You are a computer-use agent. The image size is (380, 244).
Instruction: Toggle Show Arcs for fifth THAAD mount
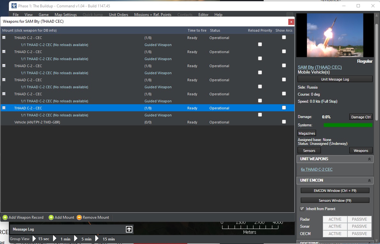[x=284, y=94]
